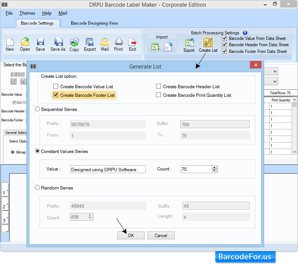Open the General Settings tab

pos(16,132)
